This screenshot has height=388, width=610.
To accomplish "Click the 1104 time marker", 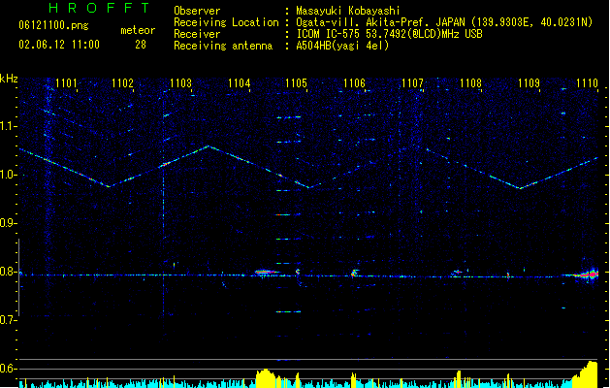I will coord(239,83).
